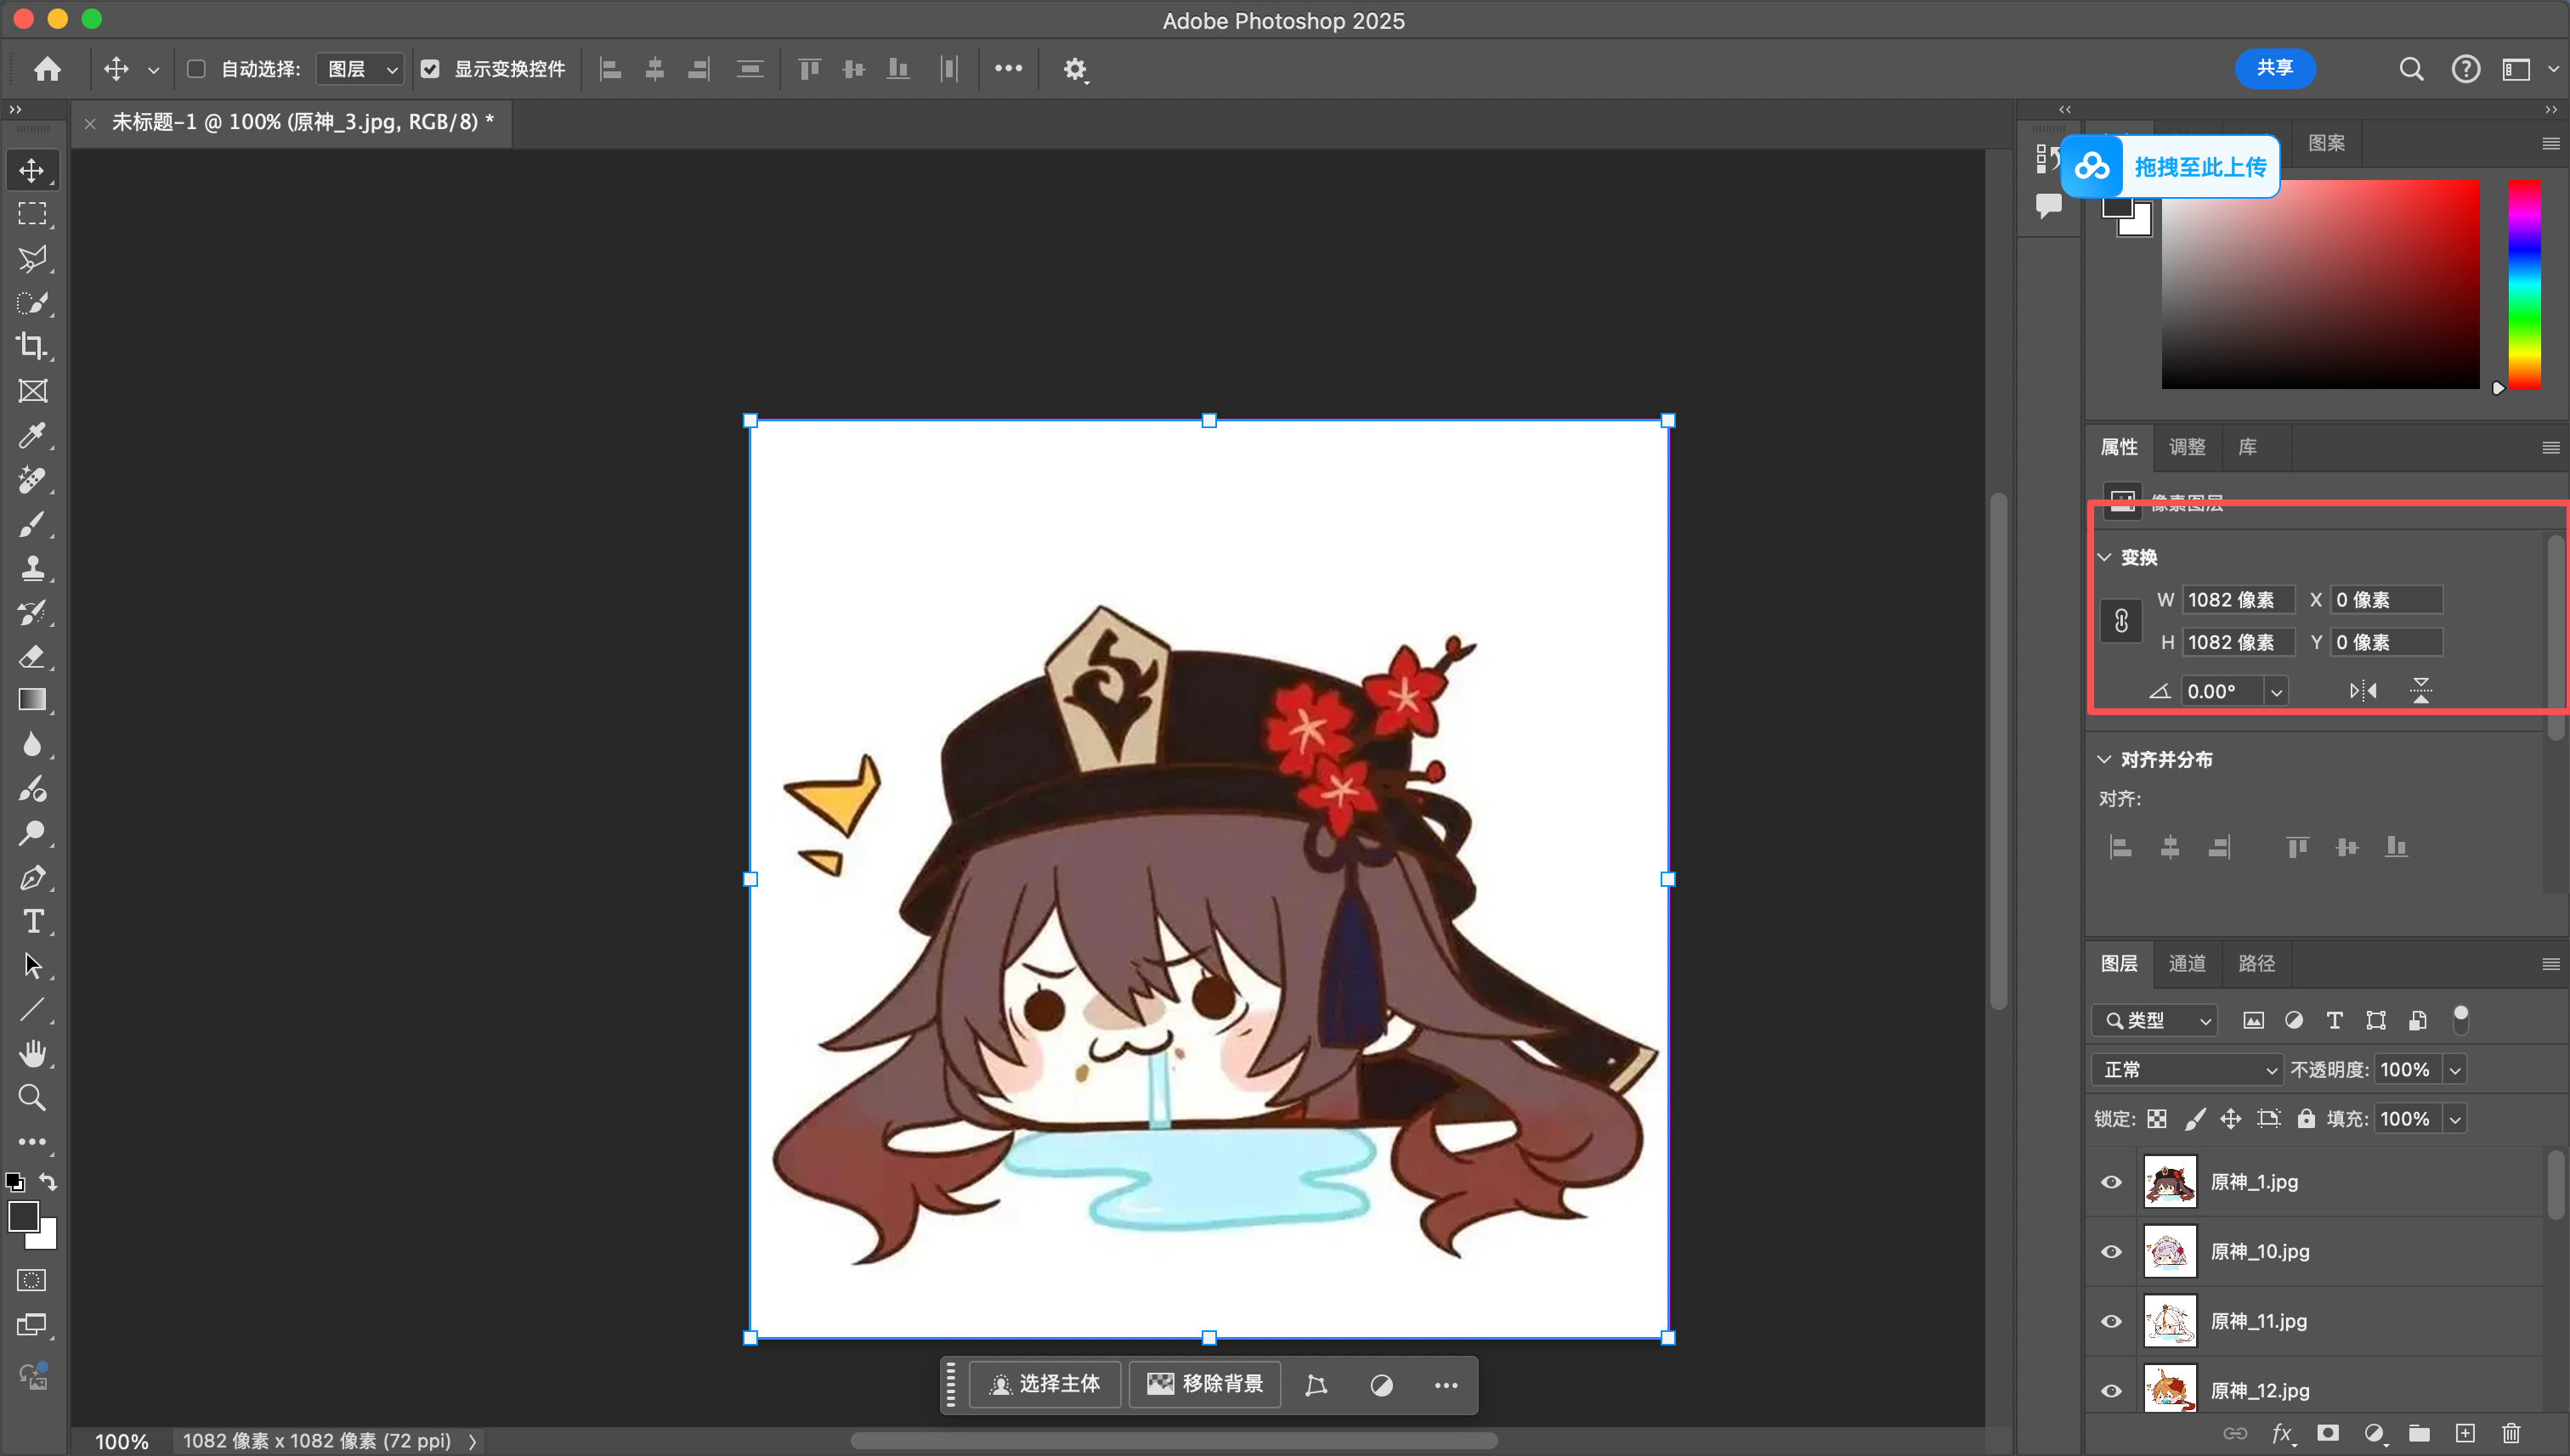Click the hue spectrum slider
This screenshot has height=1456, width=2570.
pyautogui.click(x=2524, y=284)
